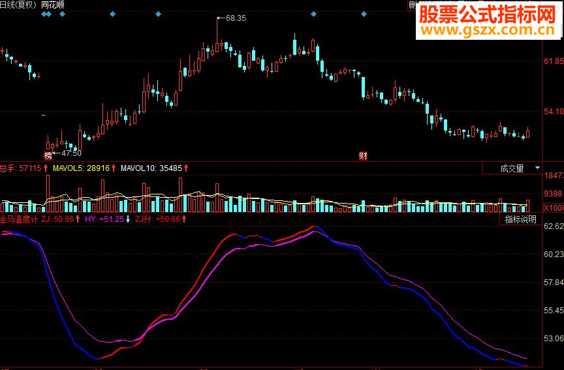The image size is (564, 370).
Task: Click the 68.35 high price label
Action: click(236, 18)
